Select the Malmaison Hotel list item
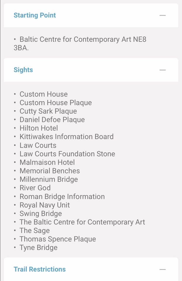The width and height of the screenshot is (182, 281). pos(47,162)
